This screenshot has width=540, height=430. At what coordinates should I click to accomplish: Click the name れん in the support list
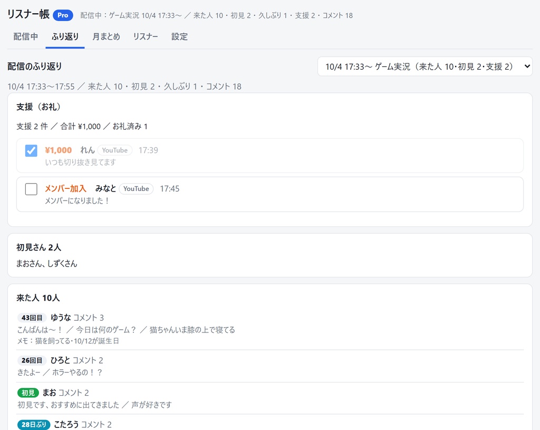pos(87,150)
